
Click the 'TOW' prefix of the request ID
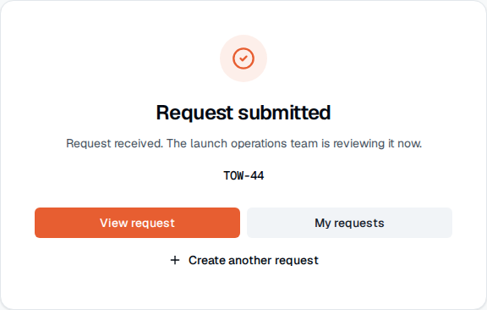(x=233, y=176)
